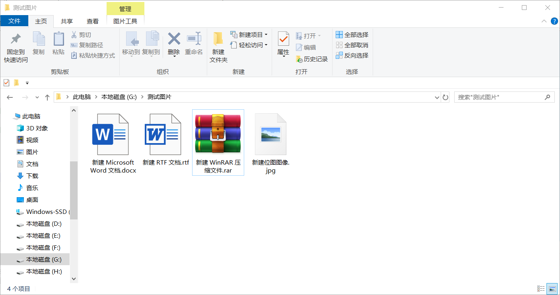Viewport: 560px width, 295px height.
Task: Open the Customize Quick Access Toolbar dropdown
Action: 27,83
